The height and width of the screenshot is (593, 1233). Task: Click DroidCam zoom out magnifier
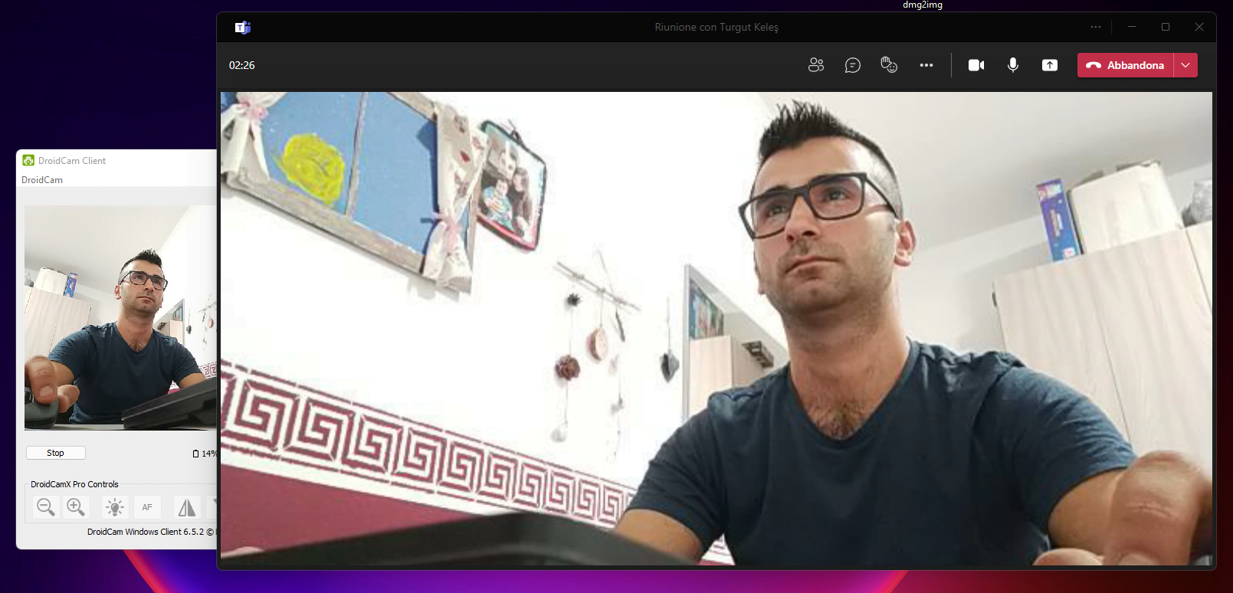pos(46,506)
